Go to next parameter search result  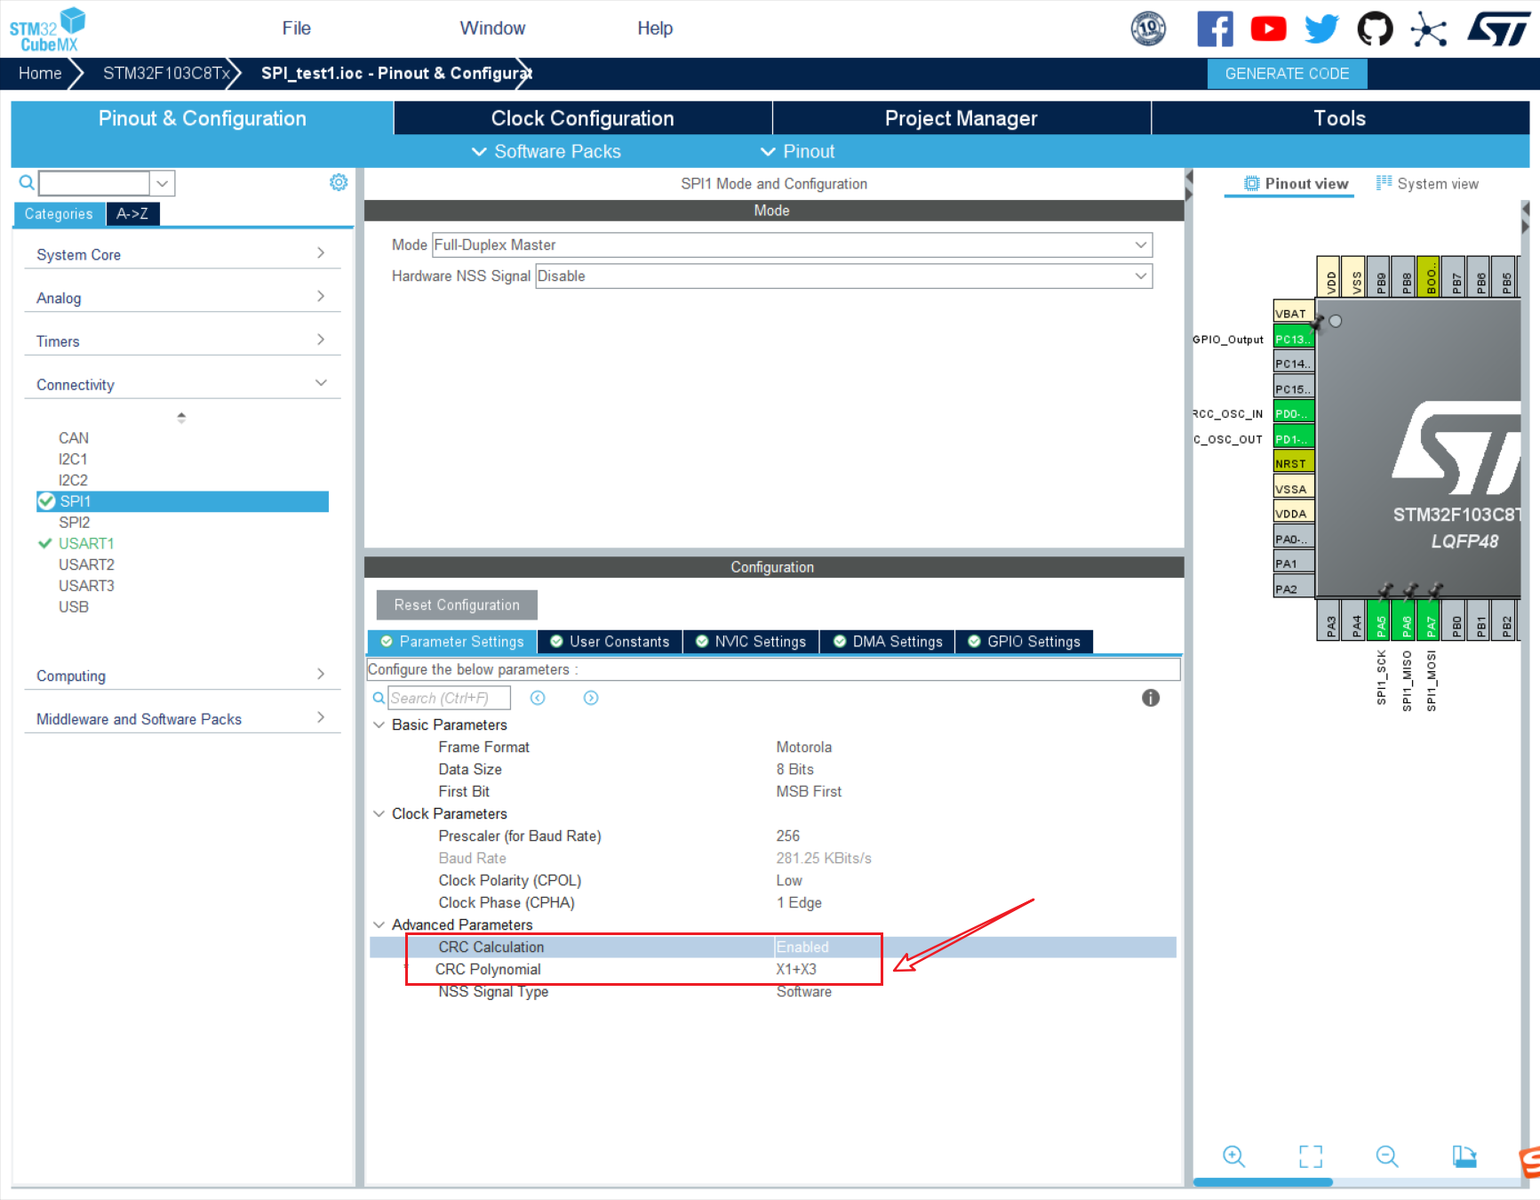click(591, 698)
